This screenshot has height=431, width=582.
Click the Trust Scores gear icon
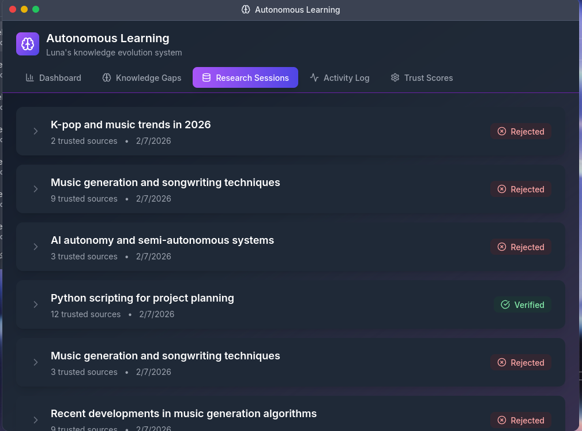395,77
